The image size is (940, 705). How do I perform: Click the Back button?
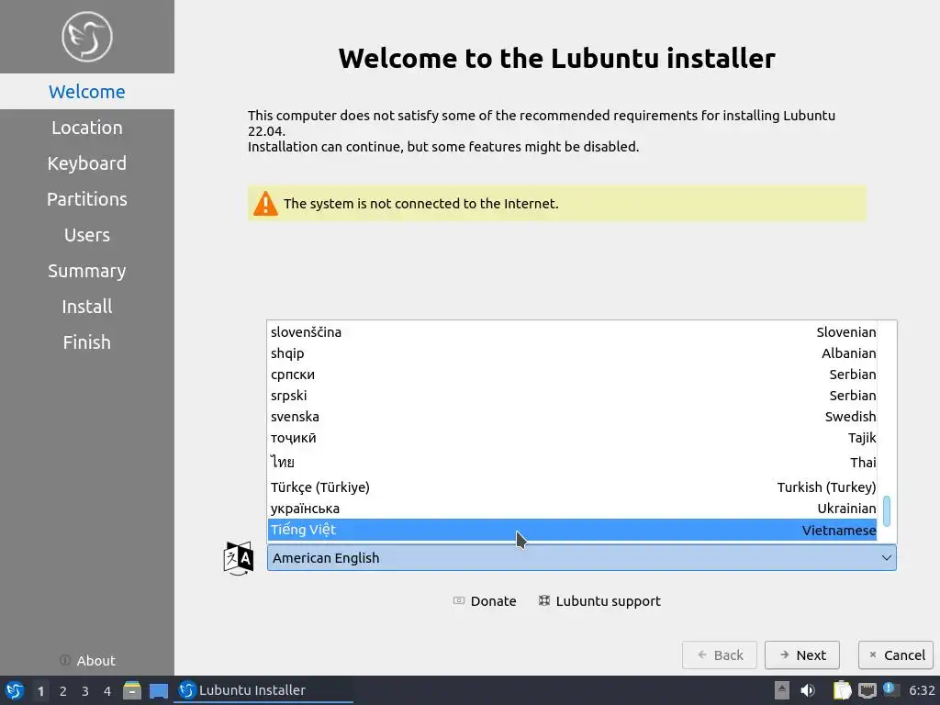pyautogui.click(x=720, y=655)
